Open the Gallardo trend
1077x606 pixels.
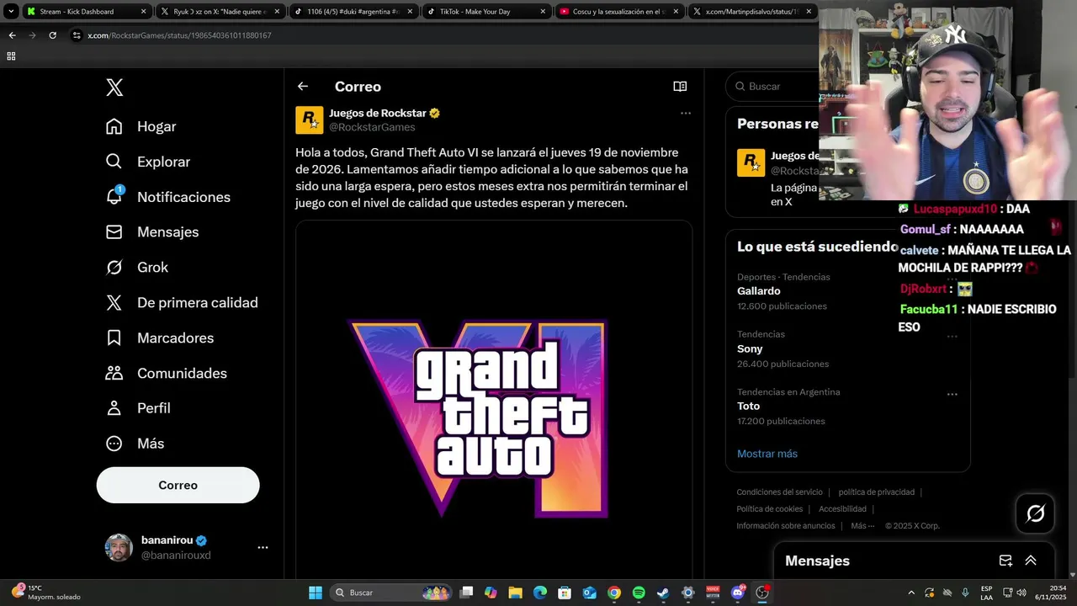coord(759,291)
